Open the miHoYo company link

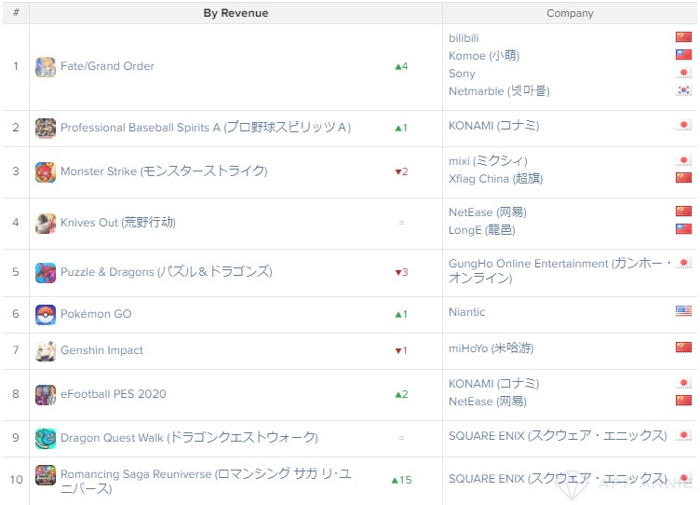point(491,348)
